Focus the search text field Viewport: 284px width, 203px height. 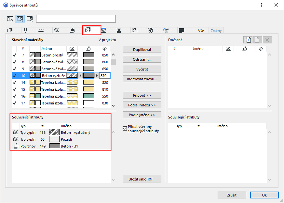pos(76,19)
